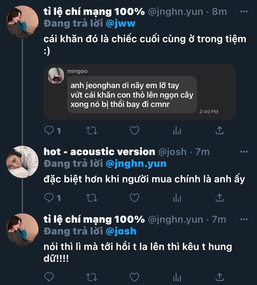
Task: Open more options on the last tweet
Action: pos(244,219)
